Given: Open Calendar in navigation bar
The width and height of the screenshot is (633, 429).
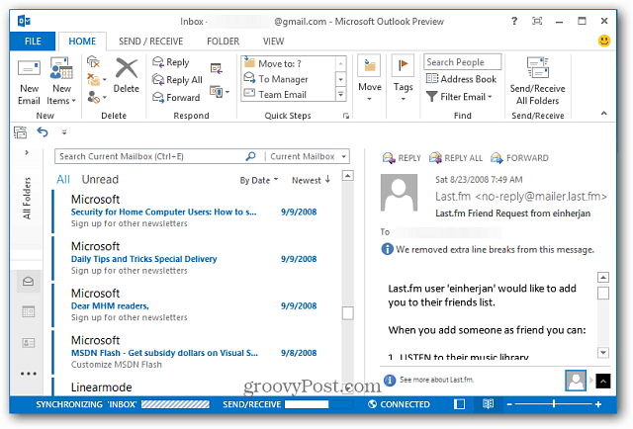Looking at the screenshot, I should pyautogui.click(x=29, y=312).
